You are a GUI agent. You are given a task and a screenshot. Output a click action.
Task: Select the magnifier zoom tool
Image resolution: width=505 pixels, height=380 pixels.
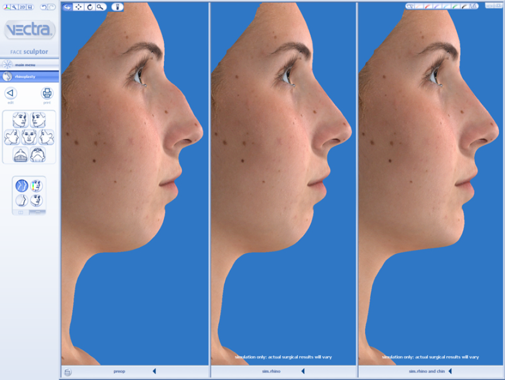[100, 7]
